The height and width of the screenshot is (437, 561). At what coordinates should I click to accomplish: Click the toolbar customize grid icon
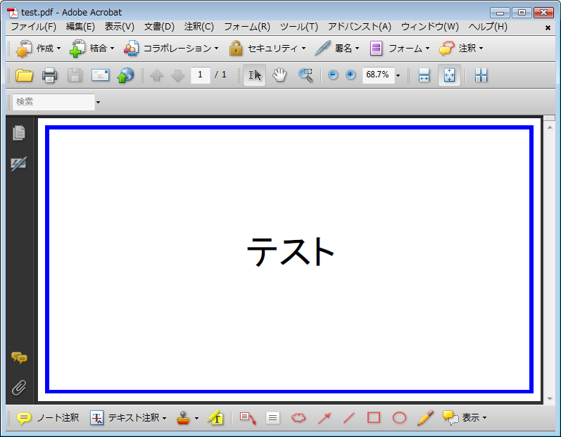[x=481, y=75]
